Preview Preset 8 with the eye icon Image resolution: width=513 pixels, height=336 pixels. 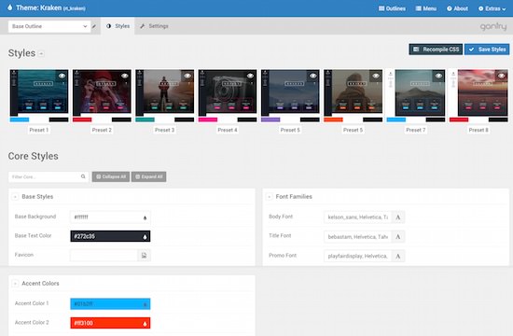[502, 76]
